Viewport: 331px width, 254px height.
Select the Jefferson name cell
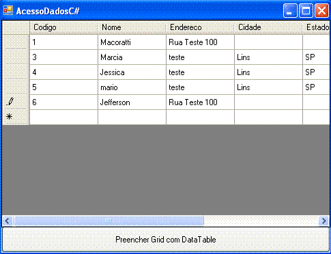[132, 102]
